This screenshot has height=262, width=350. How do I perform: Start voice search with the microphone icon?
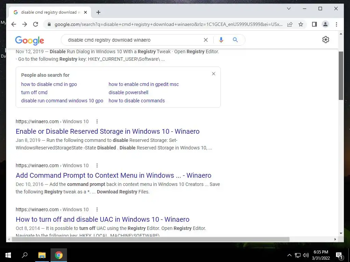221,40
